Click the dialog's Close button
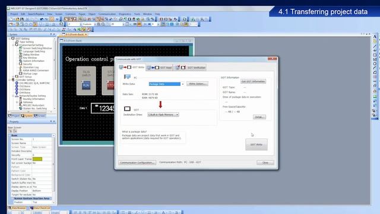Image resolution: width=380 pixels, height=214 pixels. coord(265,162)
